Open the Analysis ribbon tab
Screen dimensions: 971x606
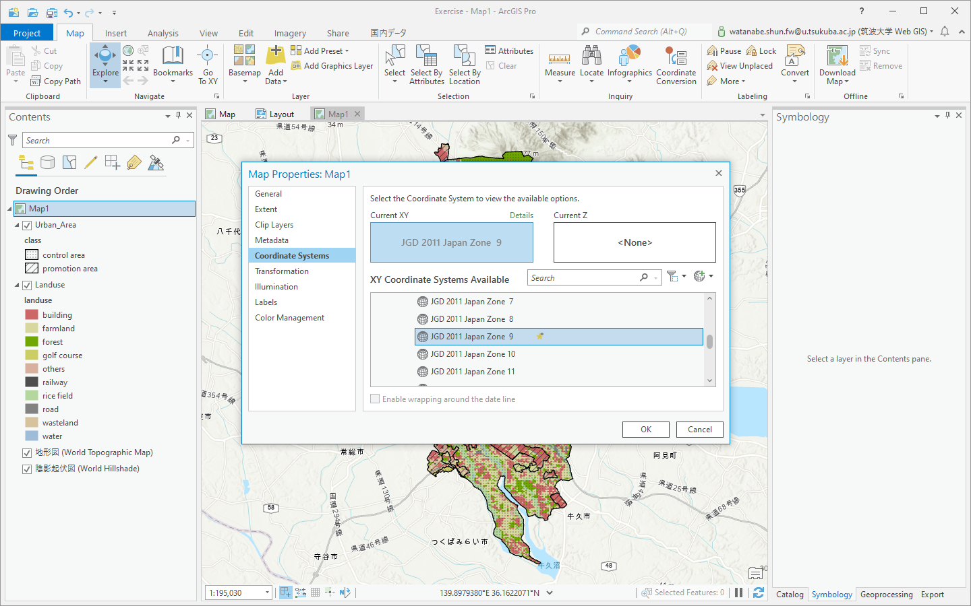163,33
